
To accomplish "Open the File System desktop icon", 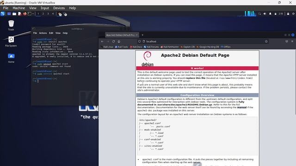I will [x=11, y=41].
